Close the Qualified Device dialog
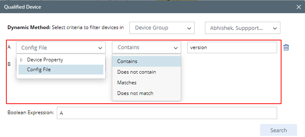This screenshot has height=137, width=305. pos(299,7)
